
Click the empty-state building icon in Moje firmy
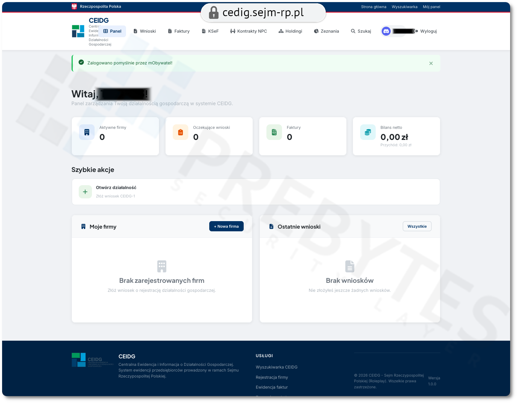(x=162, y=266)
